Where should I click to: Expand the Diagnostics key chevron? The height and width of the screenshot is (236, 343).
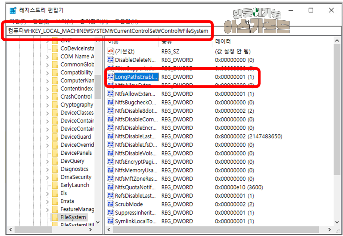point(47,169)
